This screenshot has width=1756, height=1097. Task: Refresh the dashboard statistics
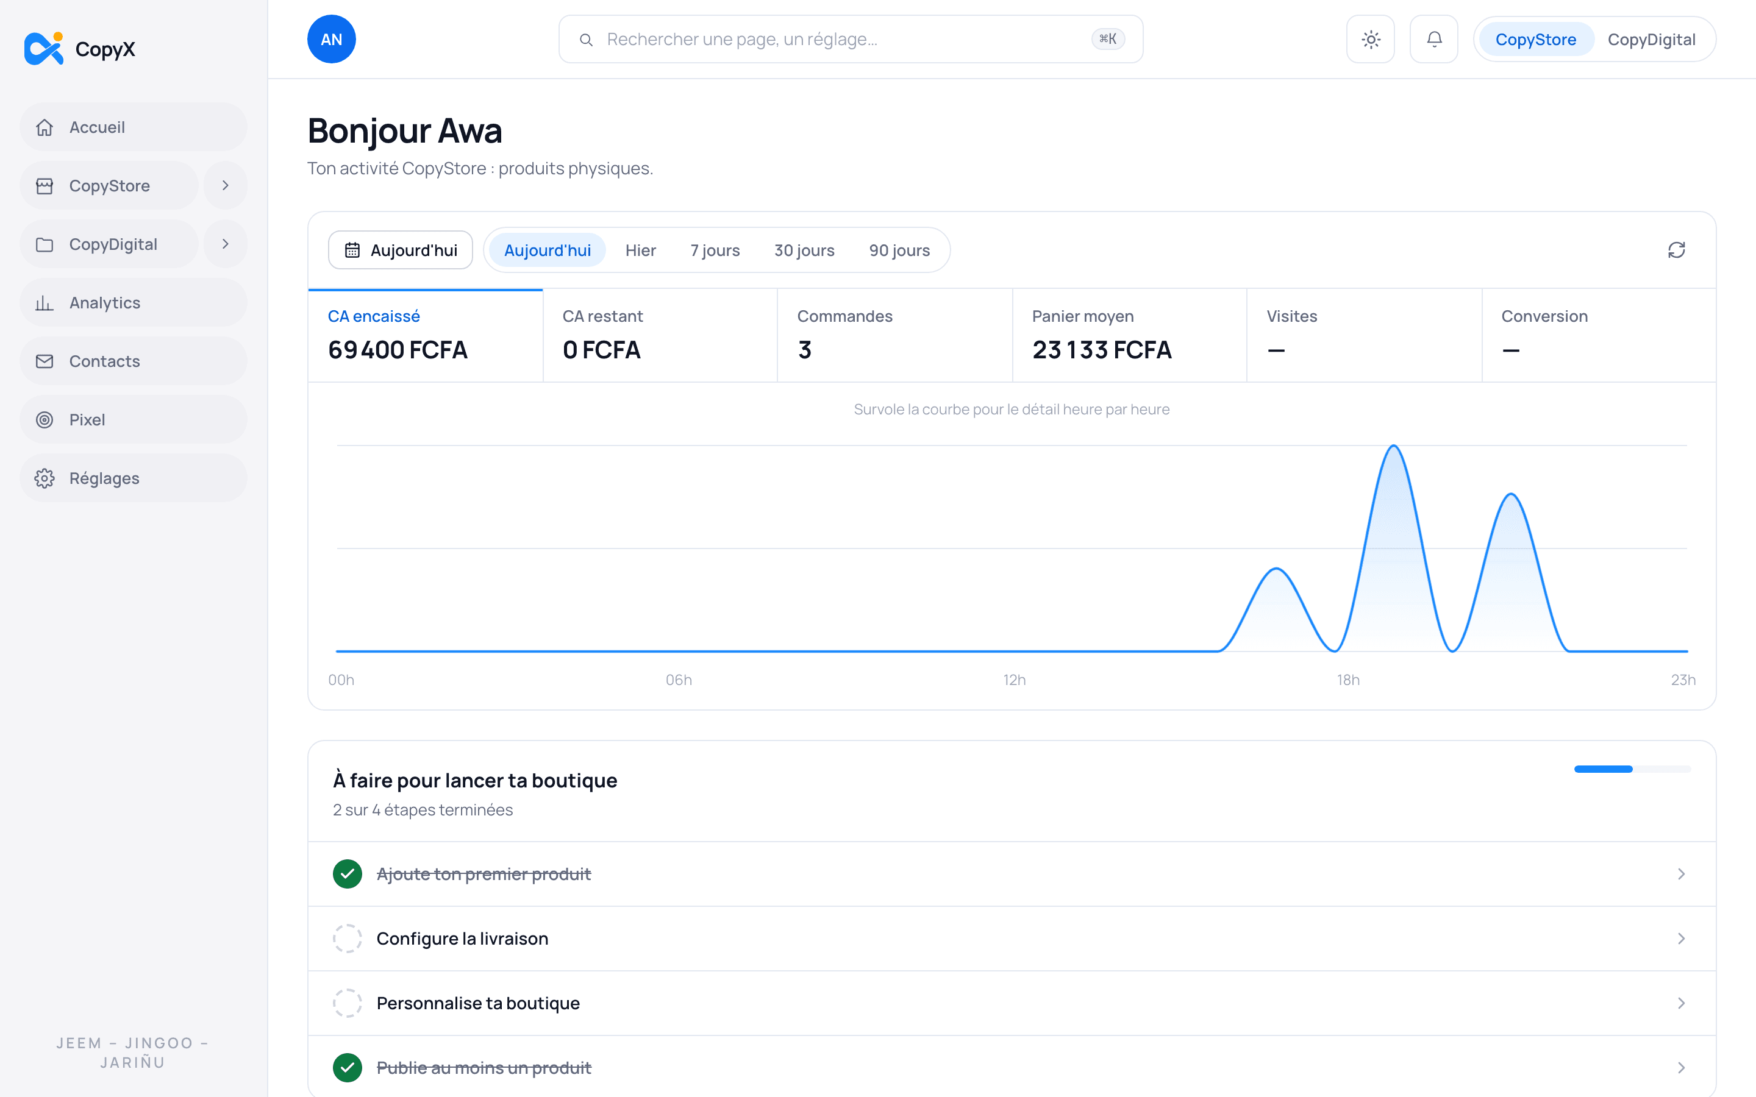point(1676,250)
